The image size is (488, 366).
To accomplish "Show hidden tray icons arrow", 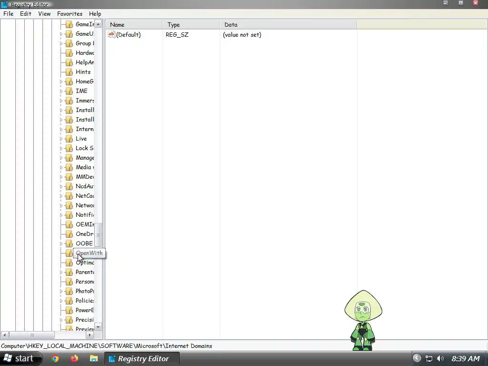I will [417, 358].
